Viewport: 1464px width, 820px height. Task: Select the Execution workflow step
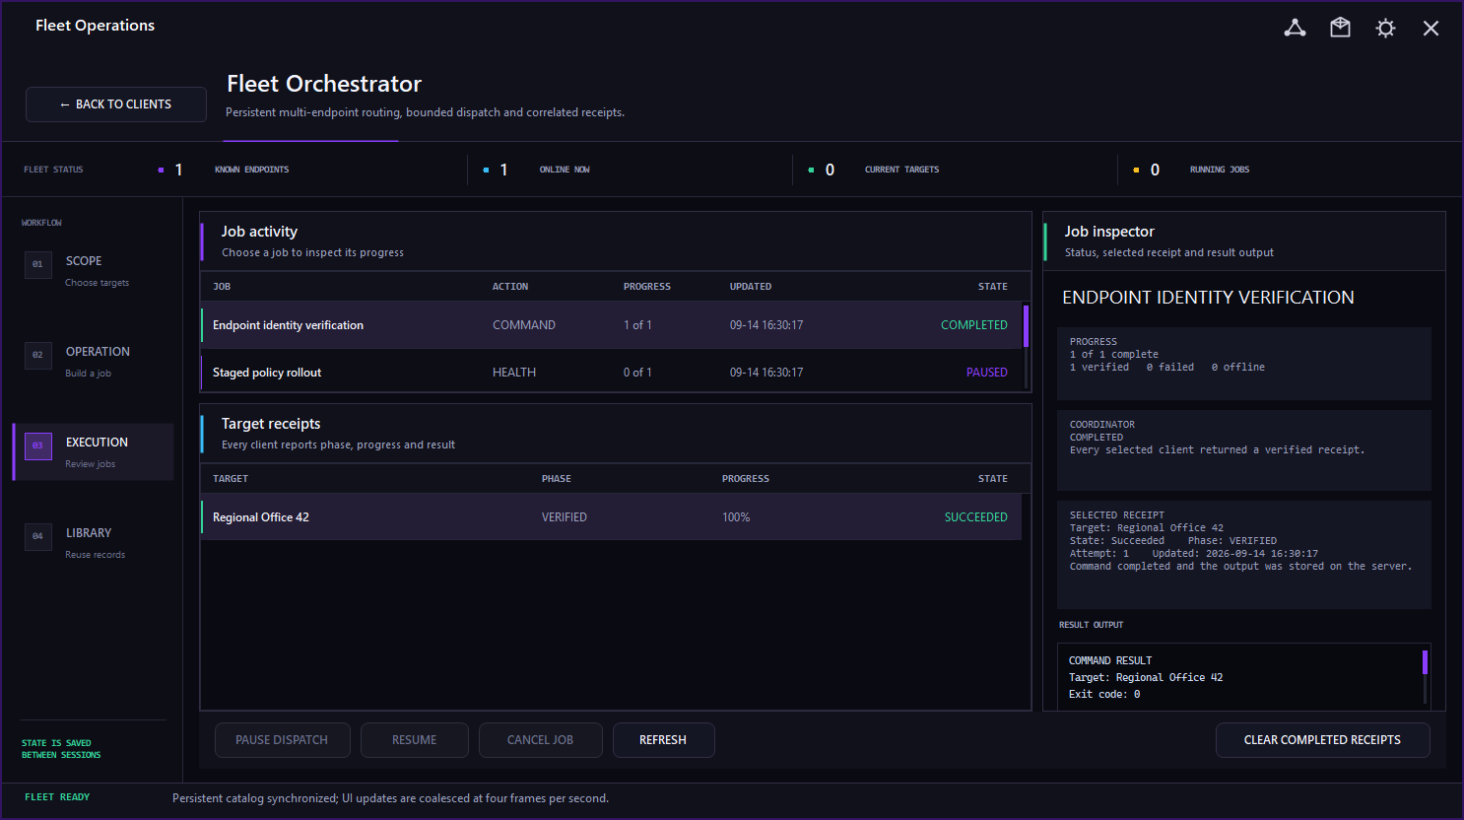click(94, 451)
